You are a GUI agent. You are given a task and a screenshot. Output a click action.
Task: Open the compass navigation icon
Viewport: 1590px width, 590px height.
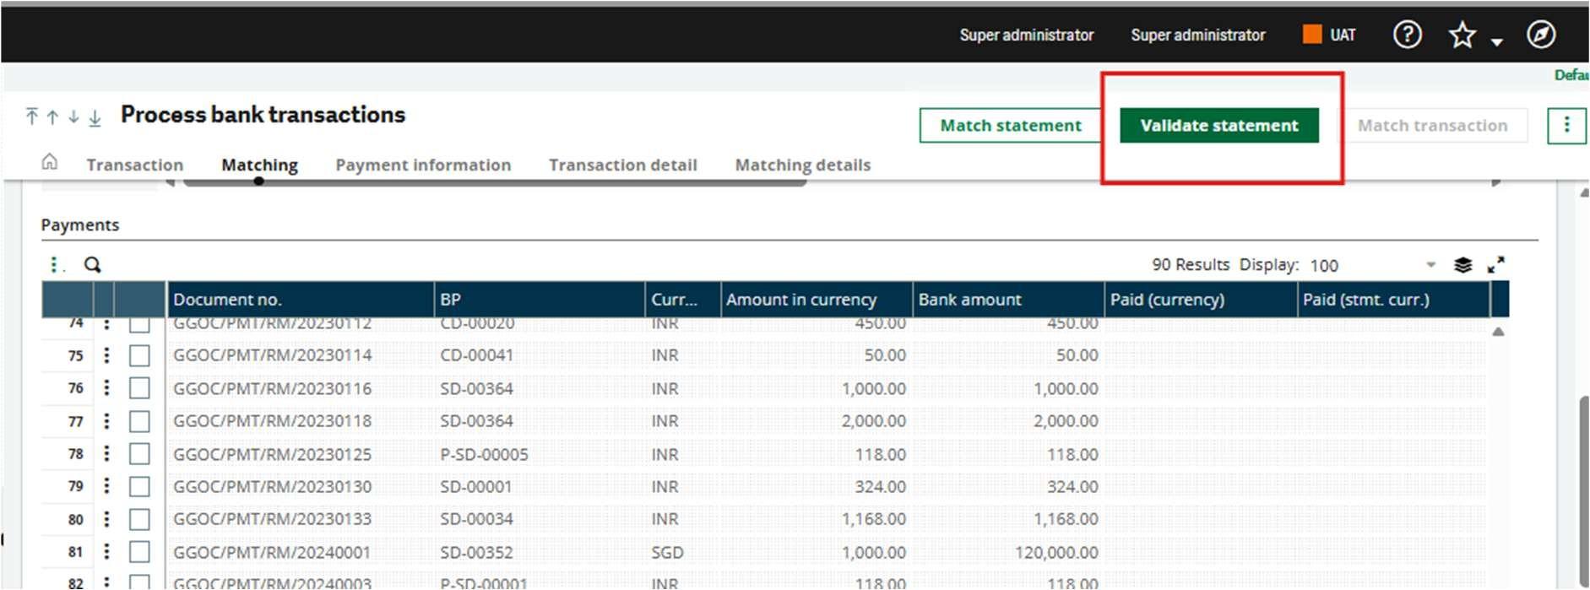coord(1541,35)
